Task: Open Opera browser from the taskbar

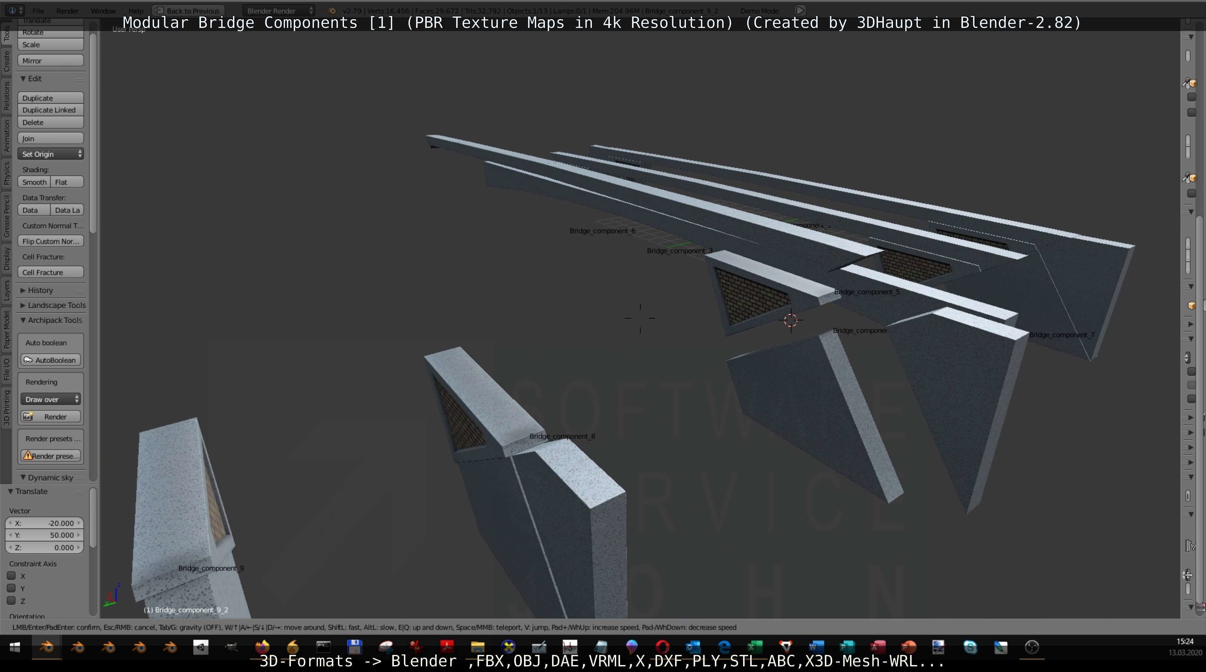Action: [x=663, y=647]
